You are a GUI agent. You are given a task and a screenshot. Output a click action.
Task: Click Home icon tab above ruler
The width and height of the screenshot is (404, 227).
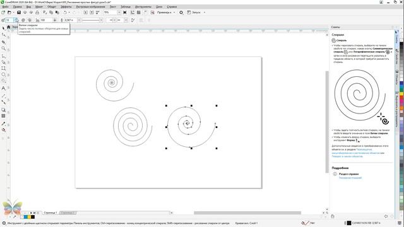(8, 27)
